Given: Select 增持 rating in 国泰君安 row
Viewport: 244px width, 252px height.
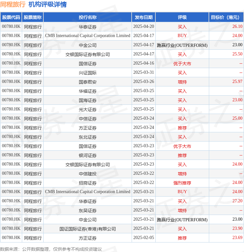Looking at the screenshot, I should pyautogui.click(x=182, y=82).
